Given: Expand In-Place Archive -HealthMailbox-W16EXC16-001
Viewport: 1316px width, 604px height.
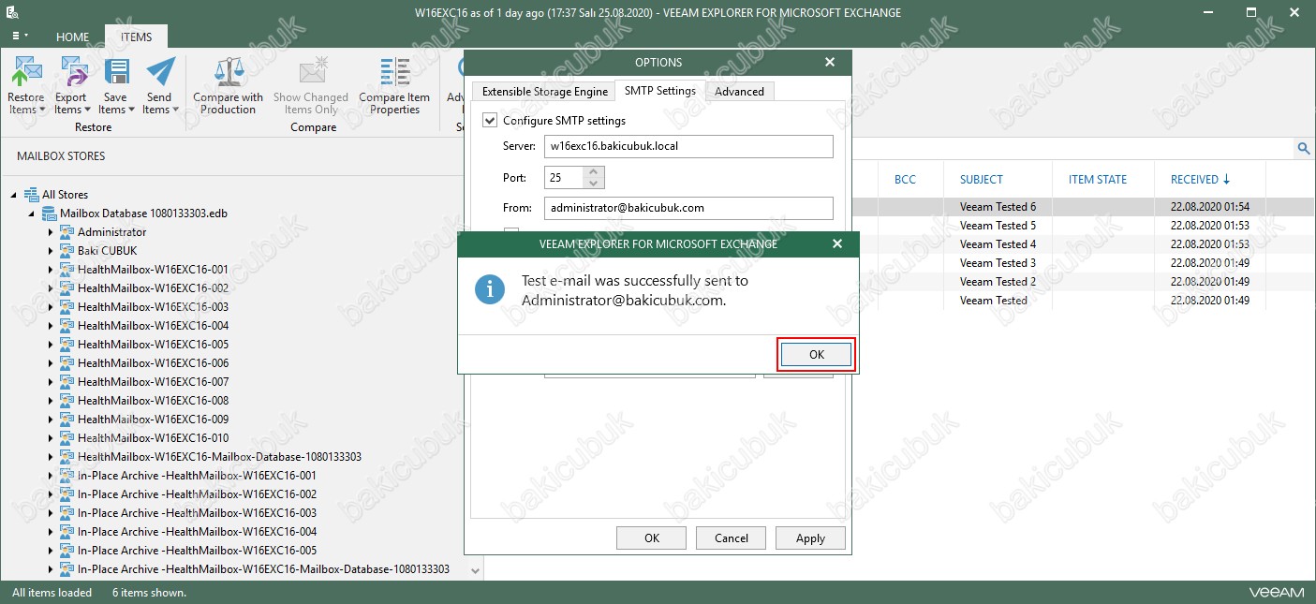Looking at the screenshot, I should [x=51, y=476].
